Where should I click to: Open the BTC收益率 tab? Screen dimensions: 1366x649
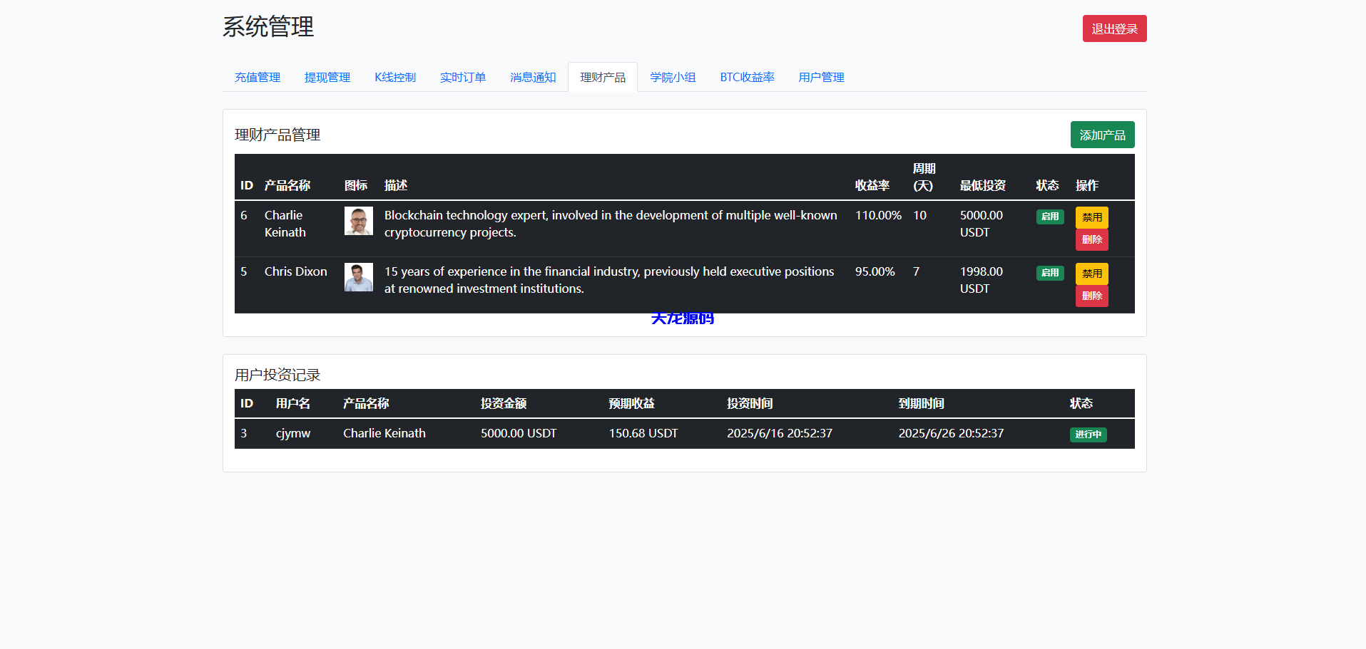pos(747,78)
